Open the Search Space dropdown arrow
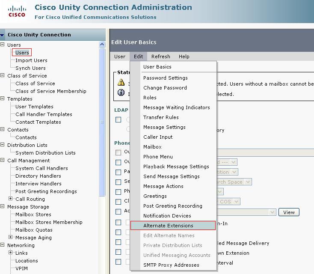 pos(248,182)
